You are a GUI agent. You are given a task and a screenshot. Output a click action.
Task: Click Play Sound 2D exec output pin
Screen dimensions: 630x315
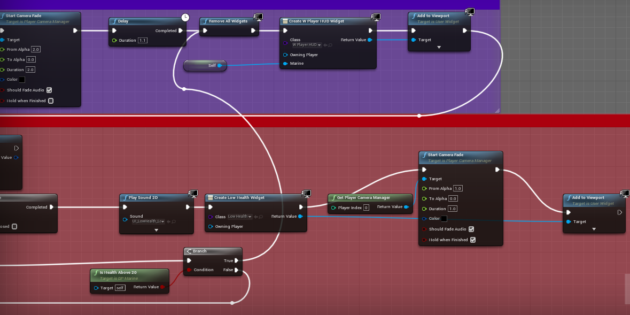(188, 207)
